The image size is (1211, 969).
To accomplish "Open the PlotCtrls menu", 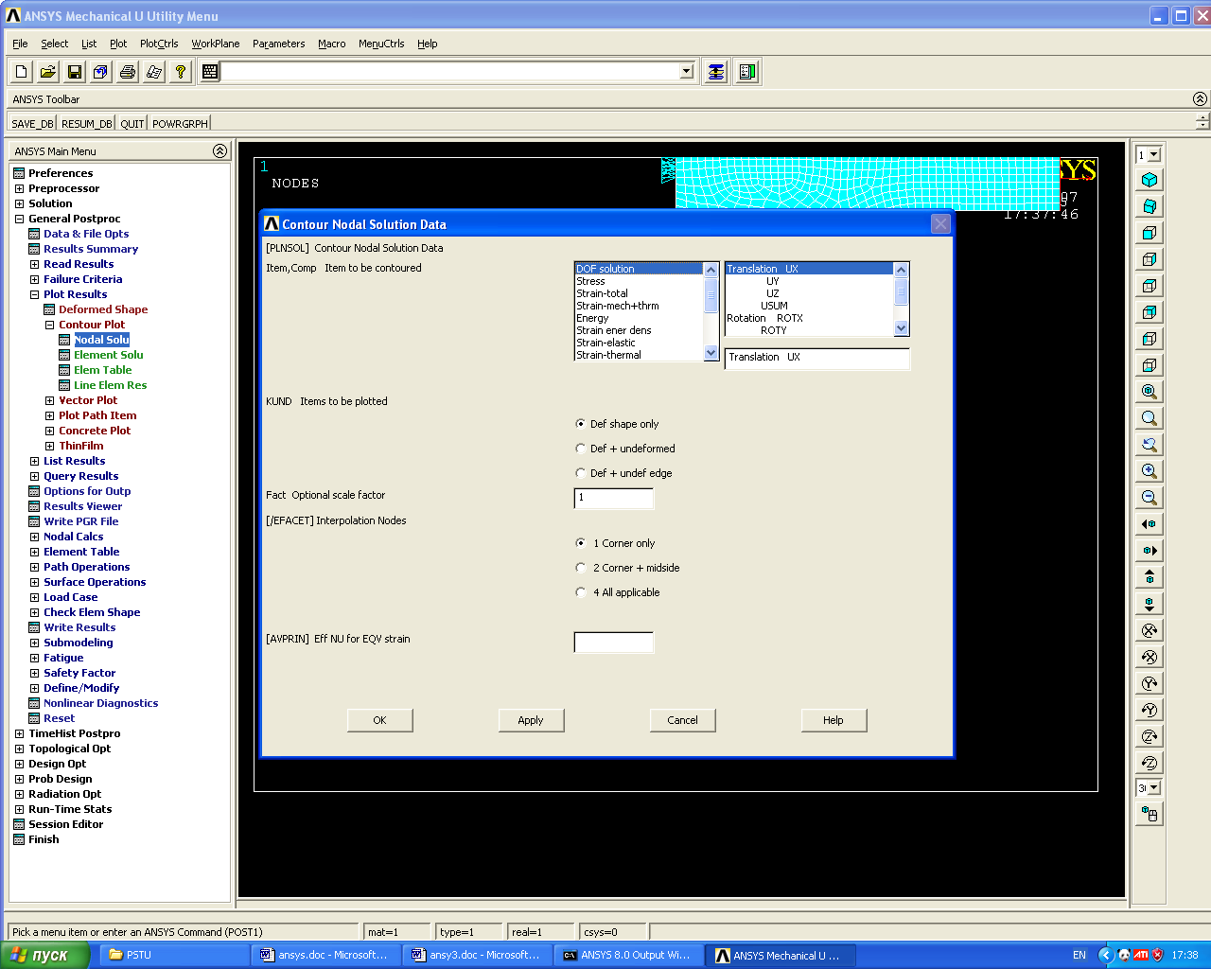I will pos(159,44).
